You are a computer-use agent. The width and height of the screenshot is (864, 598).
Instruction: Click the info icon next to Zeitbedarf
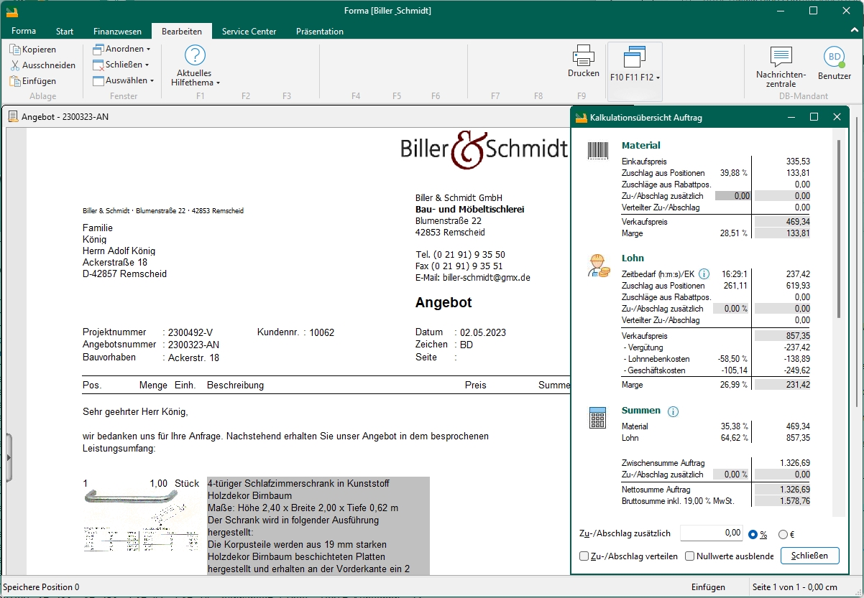coord(704,274)
